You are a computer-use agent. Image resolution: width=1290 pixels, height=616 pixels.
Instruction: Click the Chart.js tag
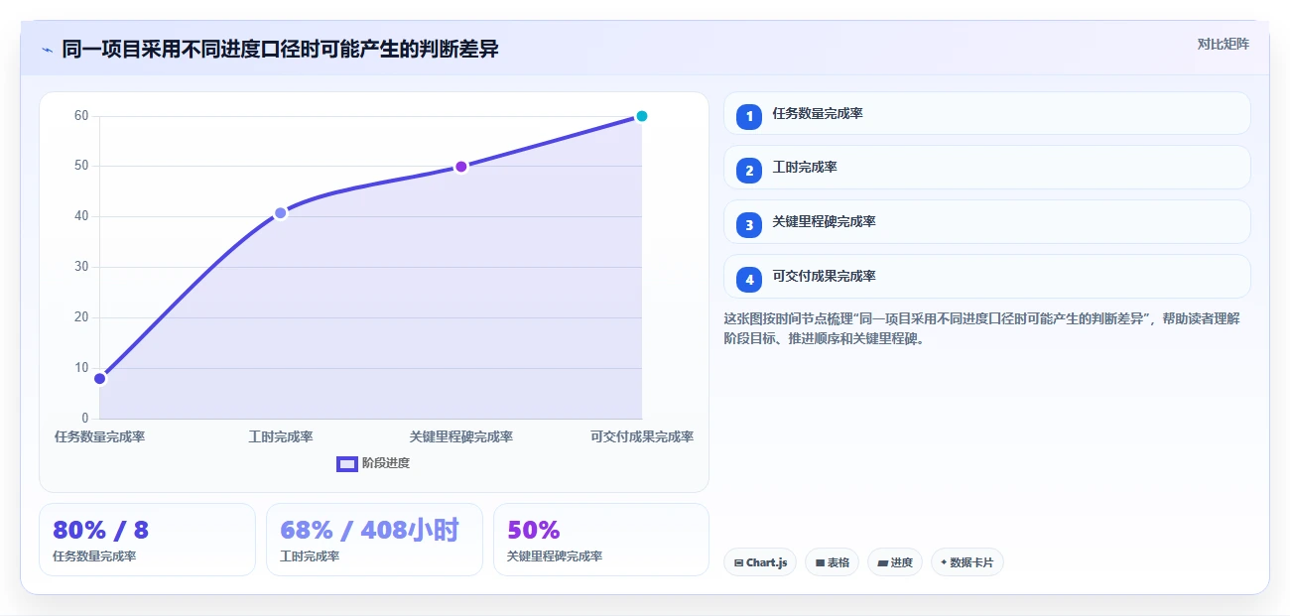pos(760,562)
